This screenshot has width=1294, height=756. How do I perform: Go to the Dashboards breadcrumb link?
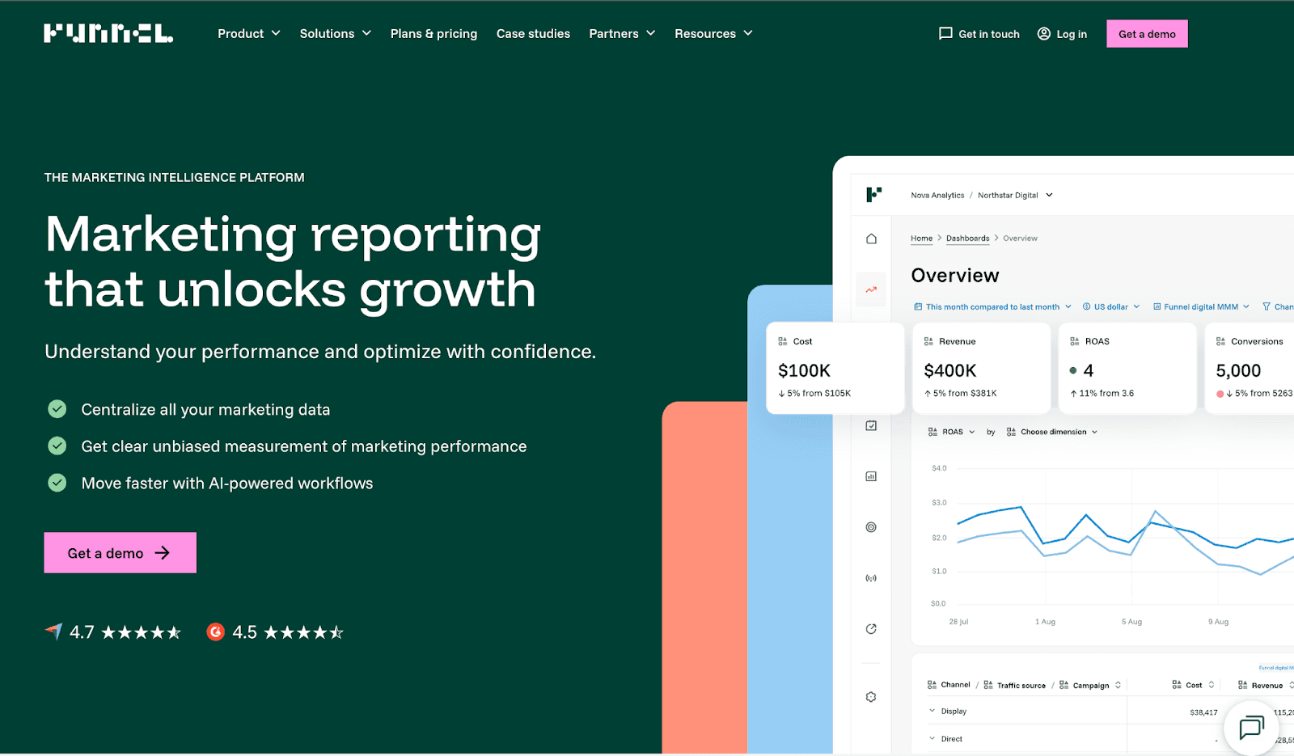[968, 238]
